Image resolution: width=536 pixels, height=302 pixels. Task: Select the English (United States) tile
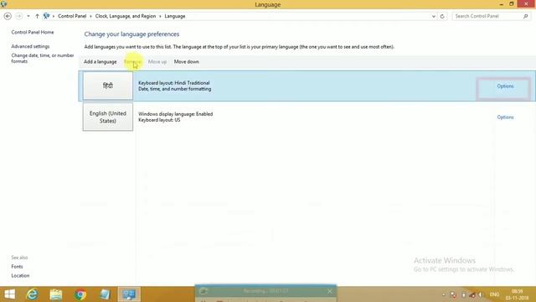point(108,117)
